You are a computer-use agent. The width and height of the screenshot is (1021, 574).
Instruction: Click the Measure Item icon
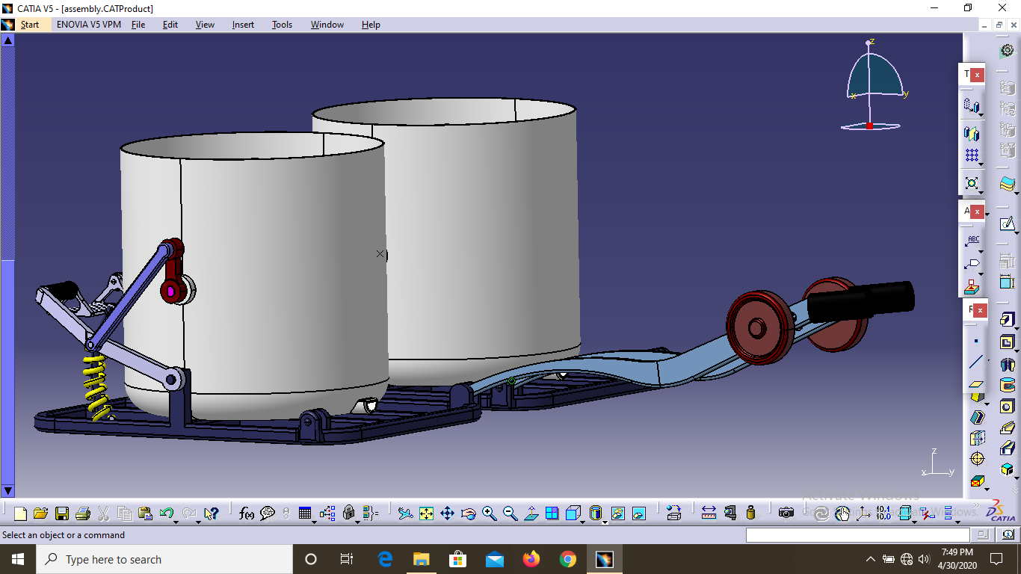730,513
